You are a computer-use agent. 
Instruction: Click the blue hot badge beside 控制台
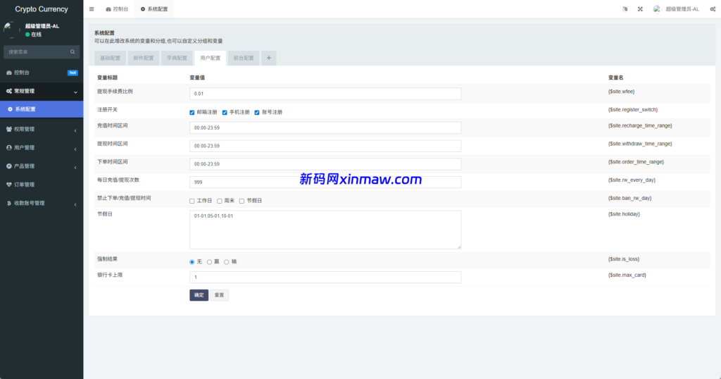point(73,73)
